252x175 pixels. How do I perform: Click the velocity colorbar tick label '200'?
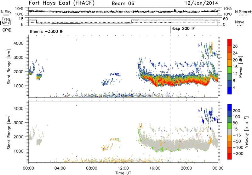(237, 111)
